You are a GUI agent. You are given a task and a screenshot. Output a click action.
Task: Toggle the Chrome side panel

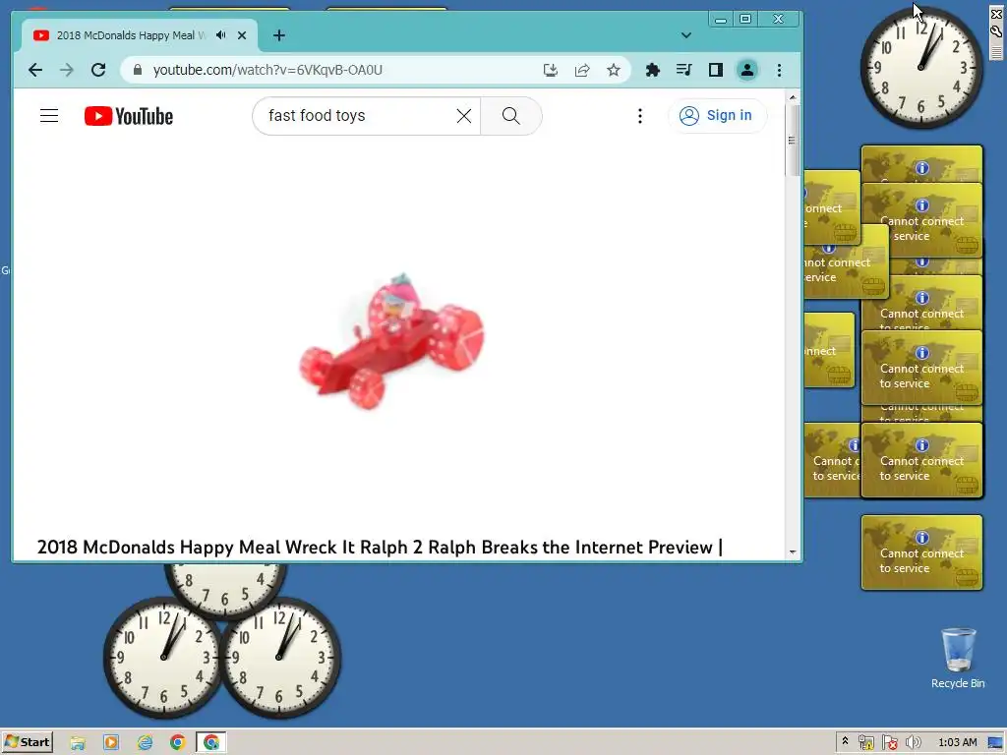coord(716,70)
